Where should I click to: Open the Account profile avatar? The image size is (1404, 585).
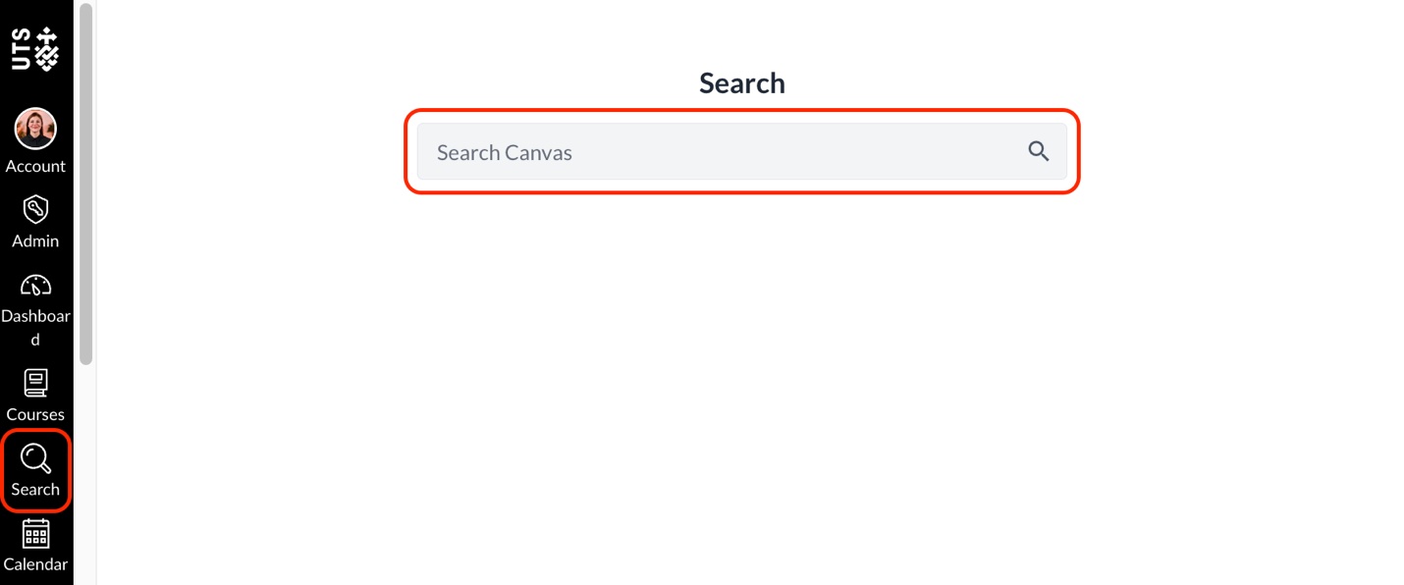35,129
